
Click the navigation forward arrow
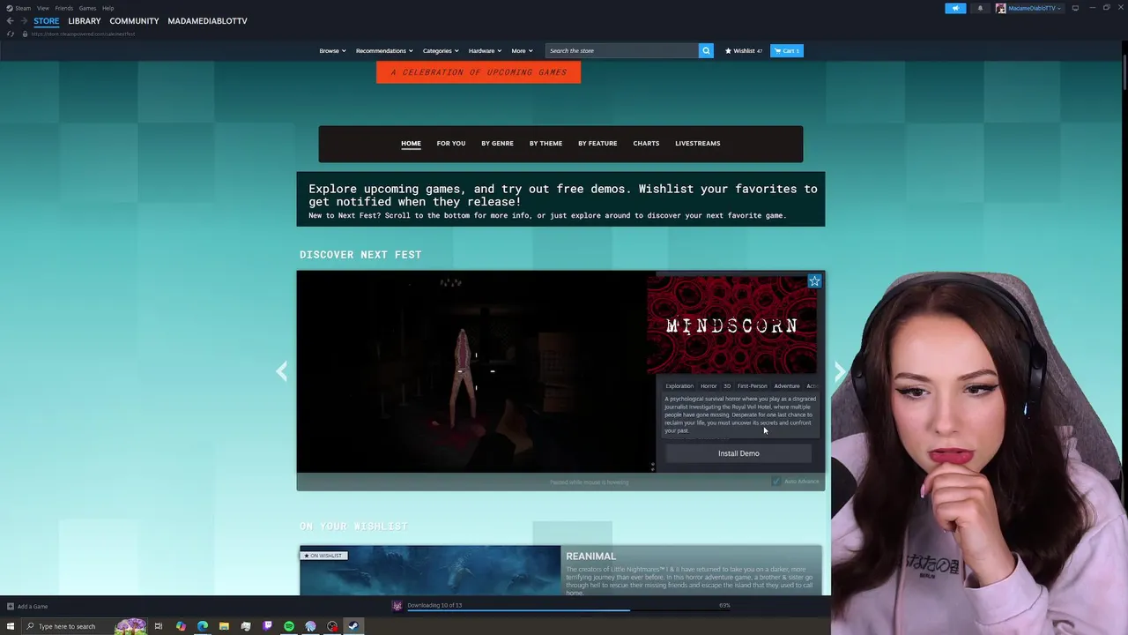pos(23,21)
